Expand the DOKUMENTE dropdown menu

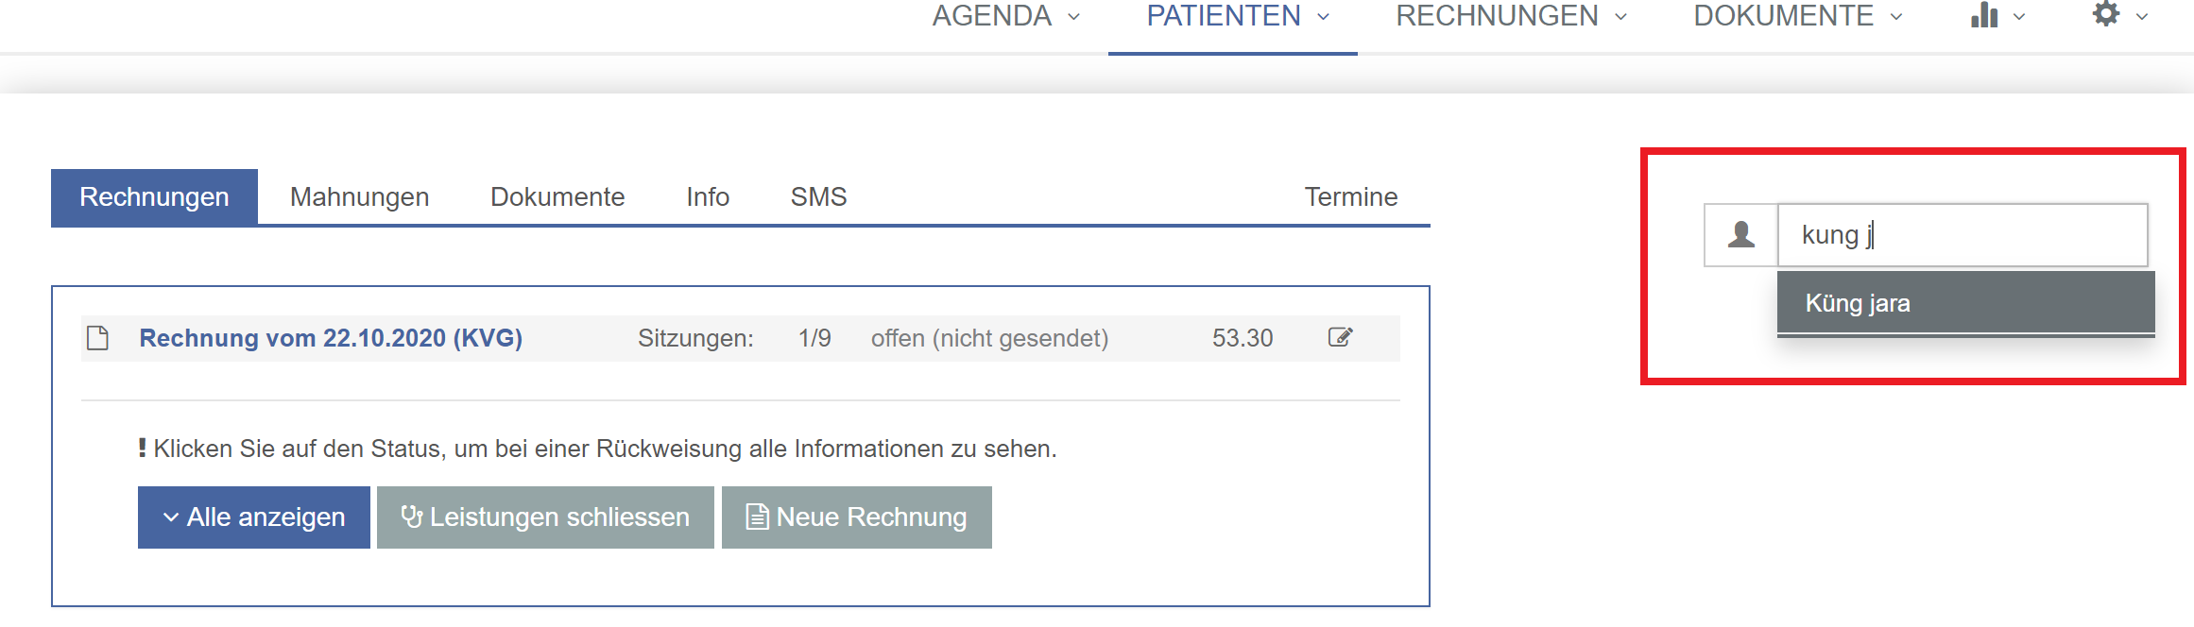[1798, 16]
